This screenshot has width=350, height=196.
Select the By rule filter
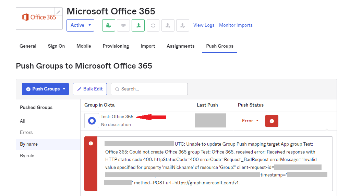pyautogui.click(x=27, y=156)
